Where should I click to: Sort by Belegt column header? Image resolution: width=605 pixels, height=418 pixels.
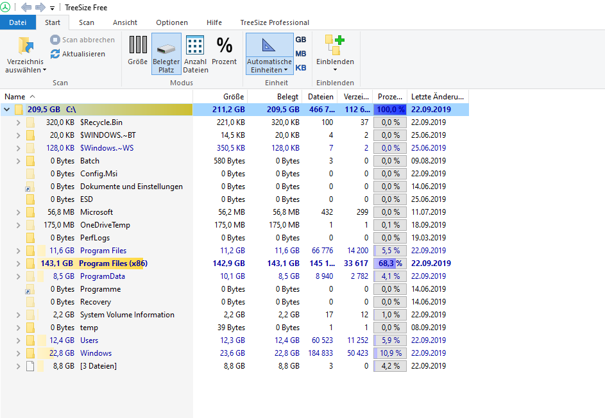[x=275, y=96]
